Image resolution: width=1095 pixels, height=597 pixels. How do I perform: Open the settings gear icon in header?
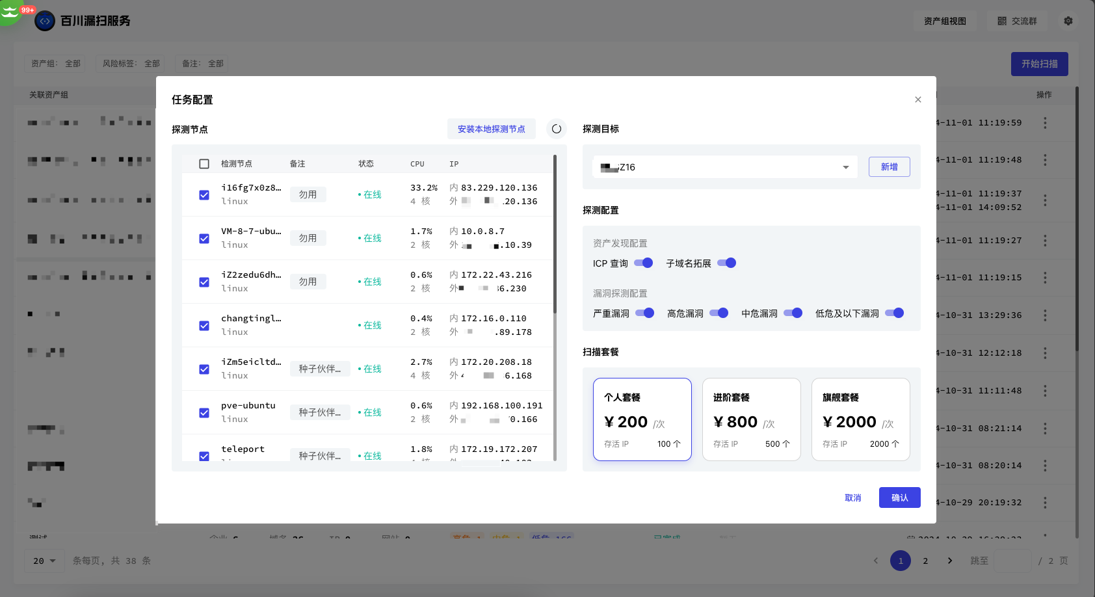pyautogui.click(x=1068, y=21)
